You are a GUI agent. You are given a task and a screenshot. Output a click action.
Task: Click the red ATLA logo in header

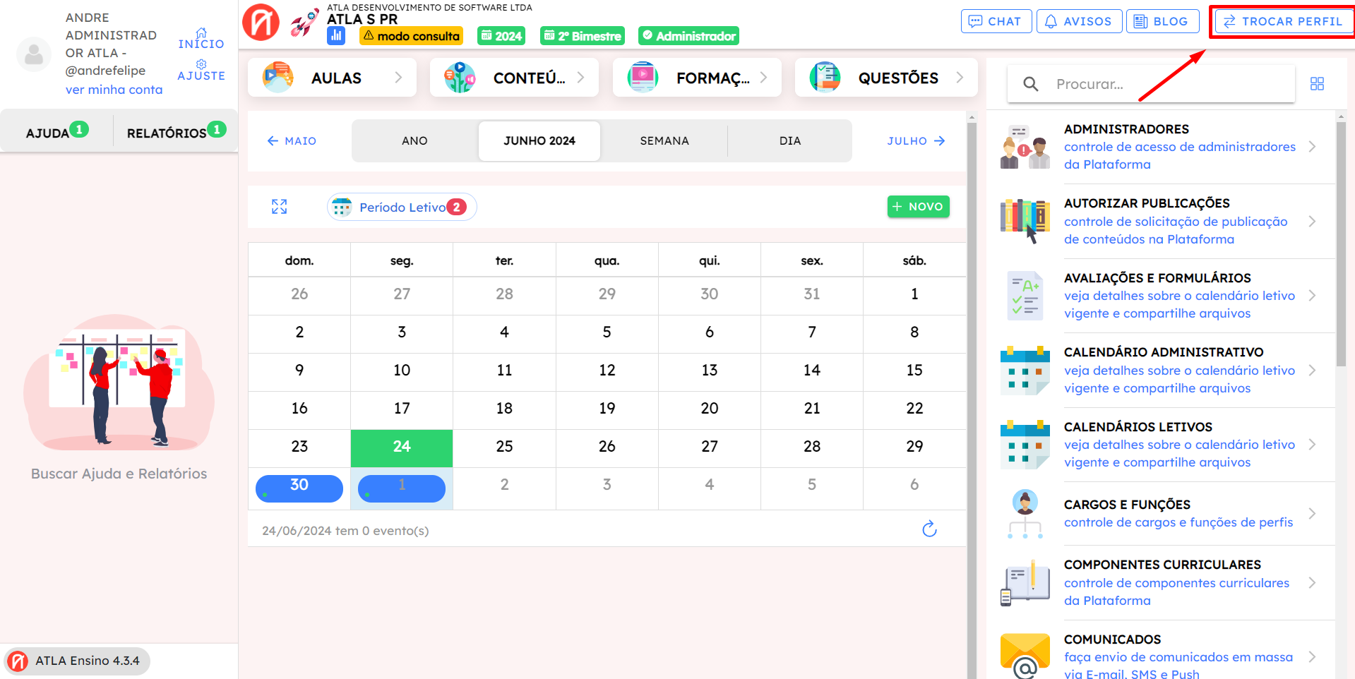(261, 22)
